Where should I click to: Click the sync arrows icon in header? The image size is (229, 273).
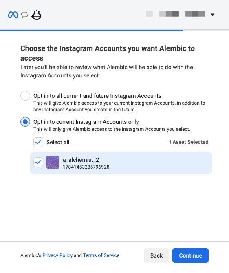(x=24, y=15)
